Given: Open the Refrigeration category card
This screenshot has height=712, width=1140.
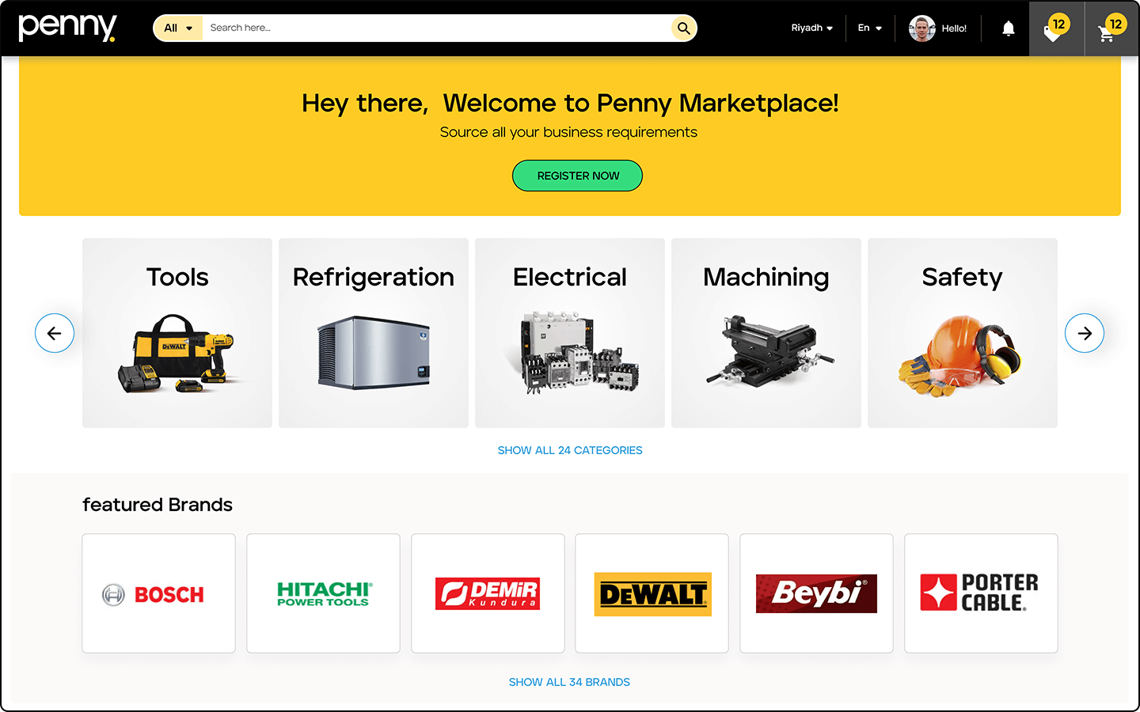Looking at the screenshot, I should click(x=374, y=333).
